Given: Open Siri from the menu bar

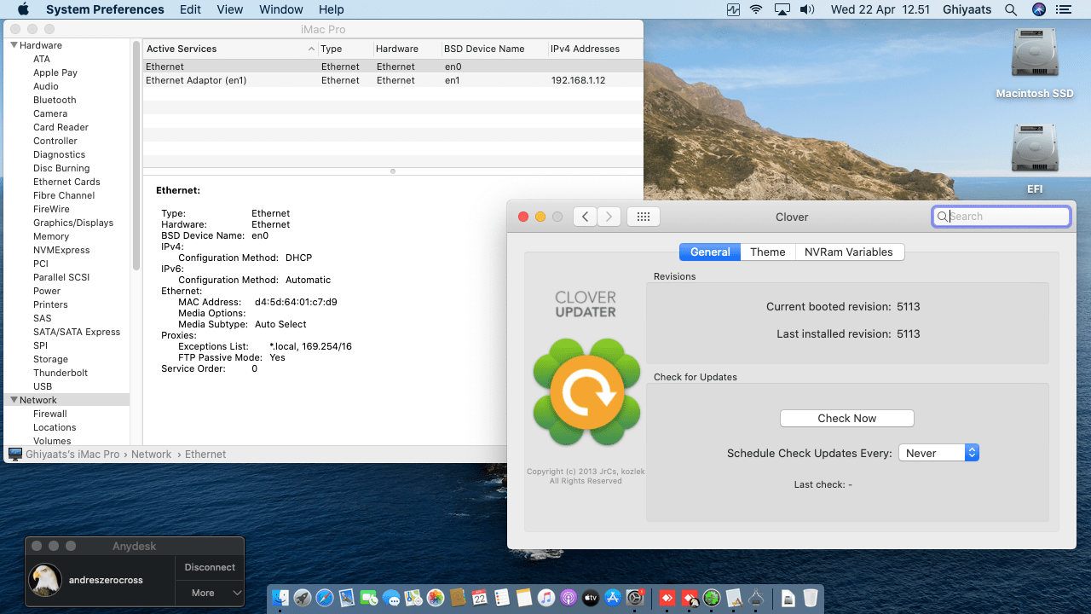Looking at the screenshot, I should pos(1038,9).
